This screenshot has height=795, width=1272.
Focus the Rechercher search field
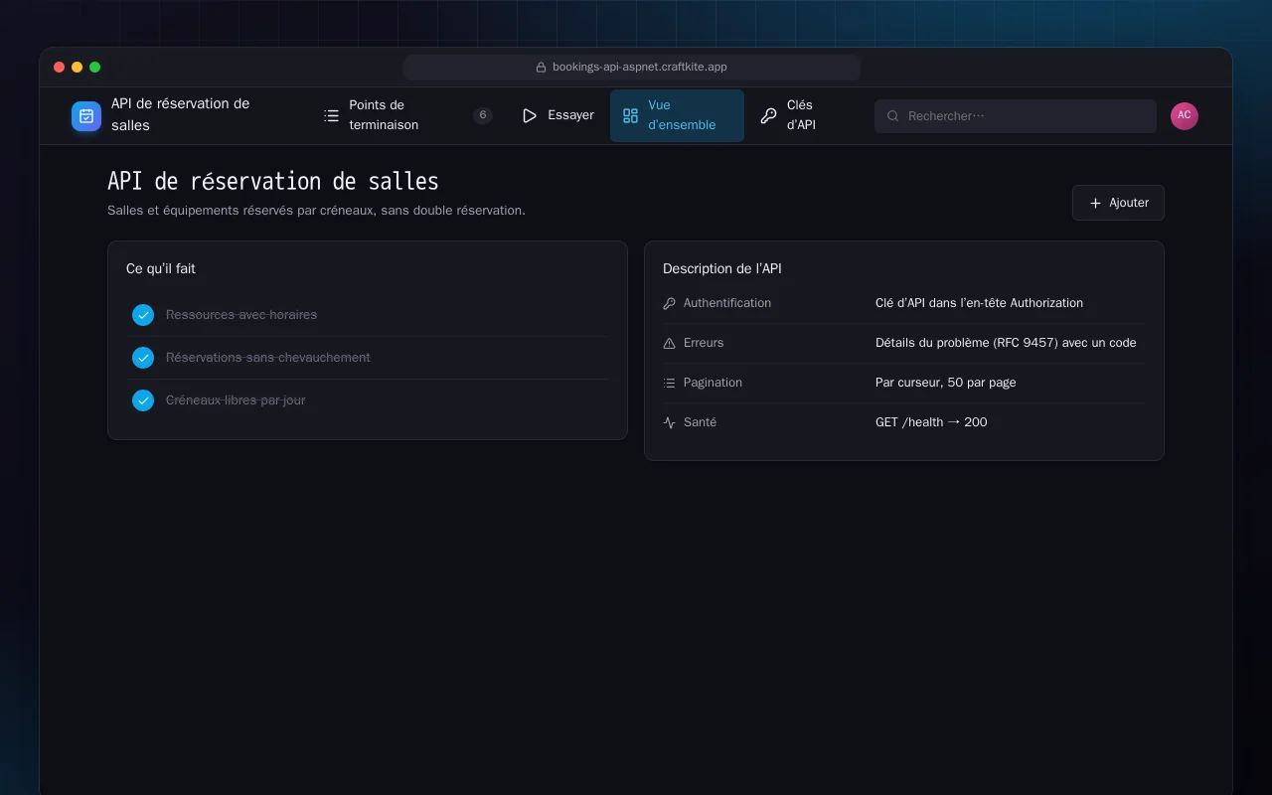pyautogui.click(x=1016, y=116)
